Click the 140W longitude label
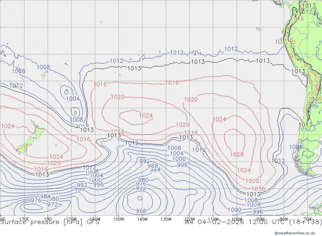322x236 pixels. (142, 219)
